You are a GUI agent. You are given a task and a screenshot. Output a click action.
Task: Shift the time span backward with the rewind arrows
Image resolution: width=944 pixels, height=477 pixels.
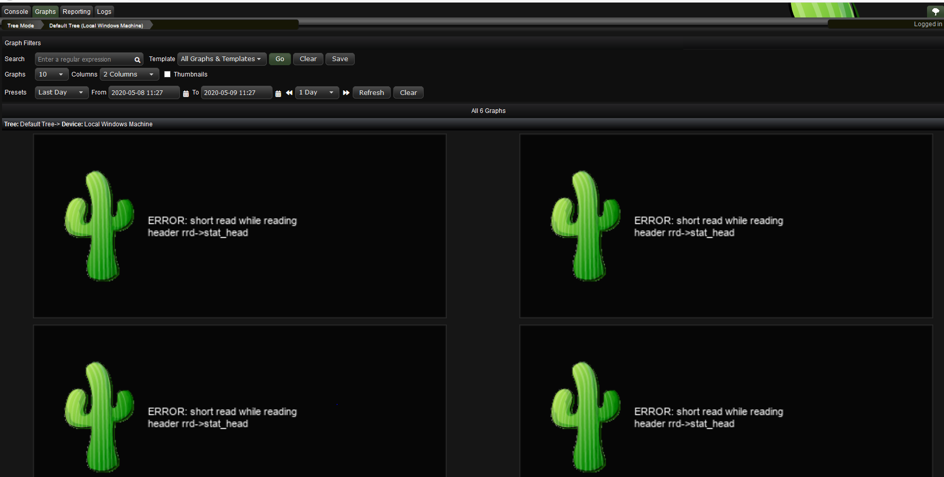tap(289, 93)
